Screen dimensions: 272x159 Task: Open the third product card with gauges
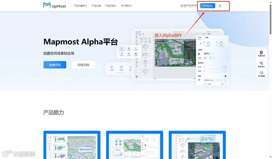coord(197,145)
